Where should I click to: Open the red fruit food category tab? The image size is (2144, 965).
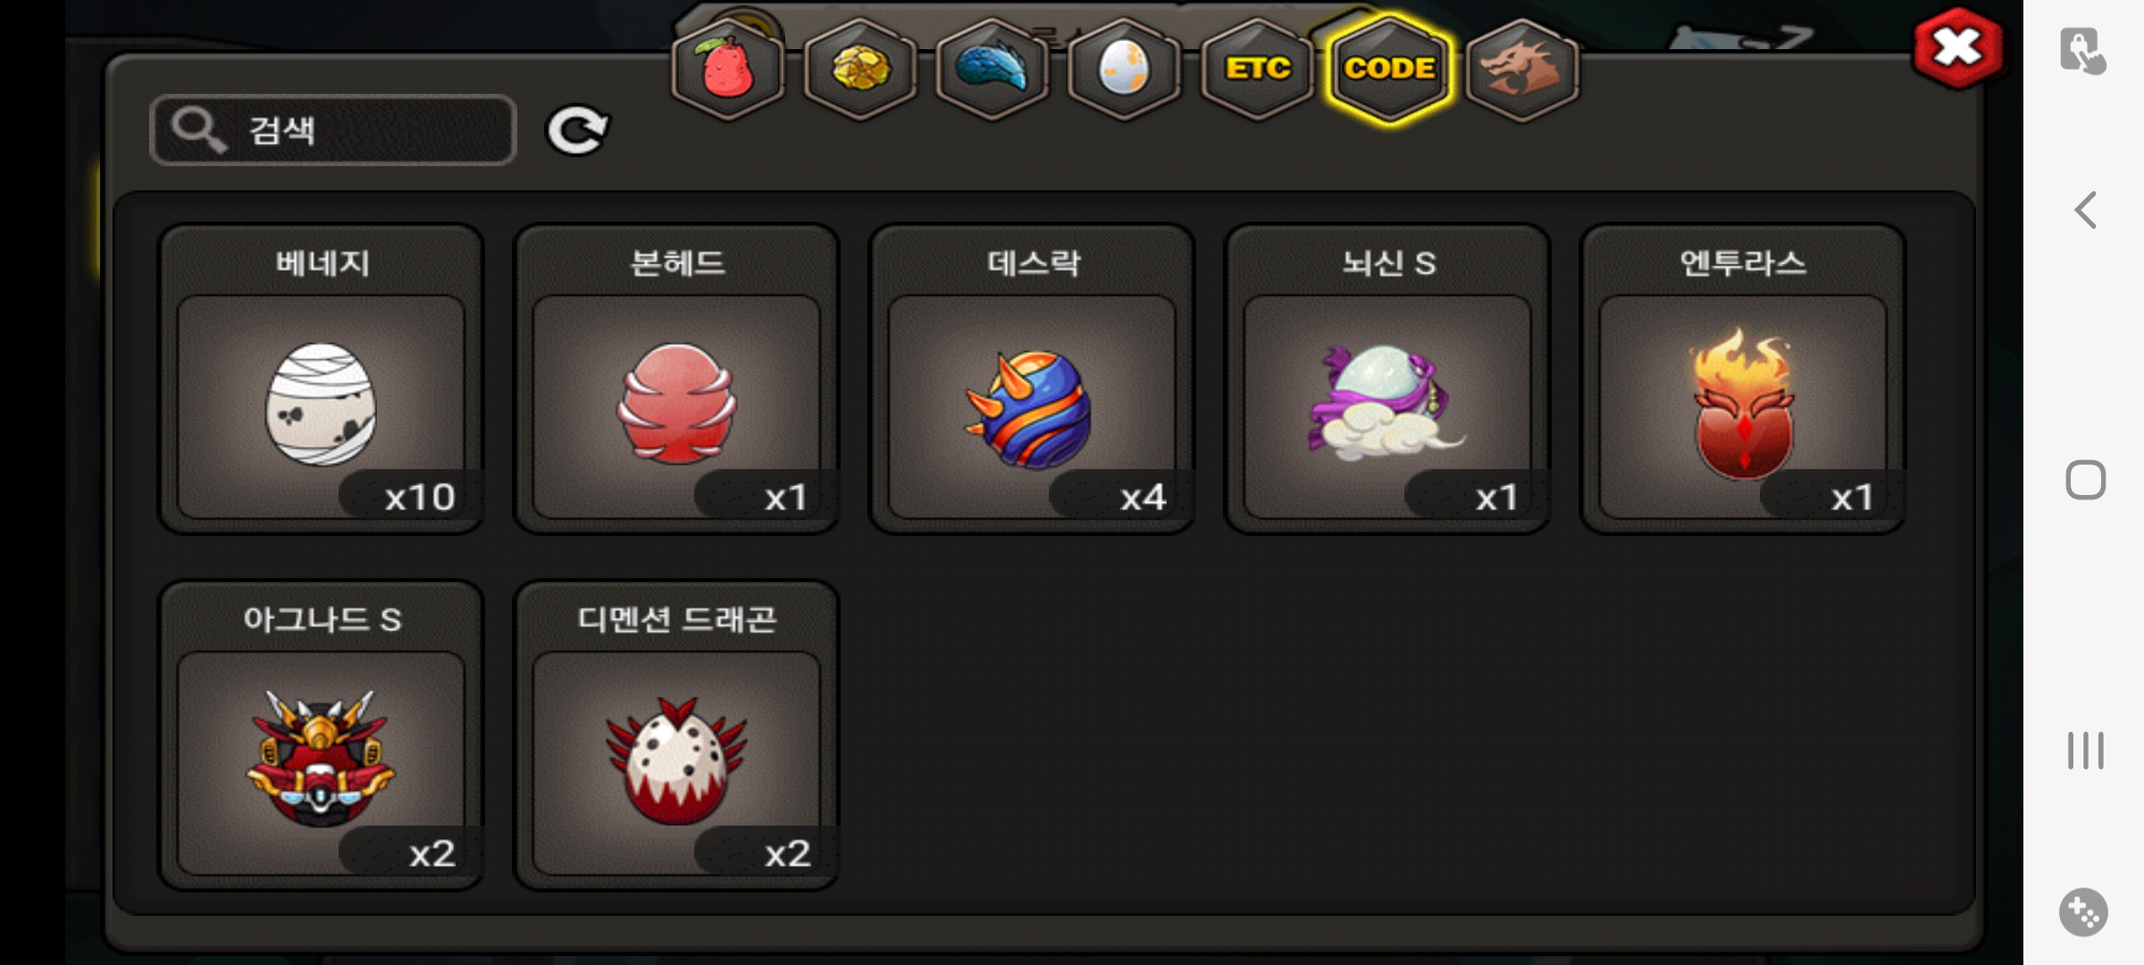point(728,69)
